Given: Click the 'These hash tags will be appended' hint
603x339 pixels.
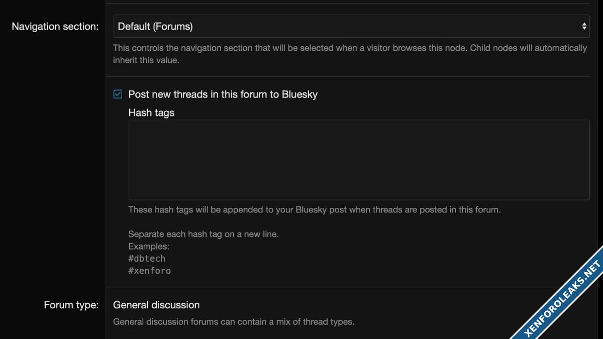Looking at the screenshot, I should 314,209.
